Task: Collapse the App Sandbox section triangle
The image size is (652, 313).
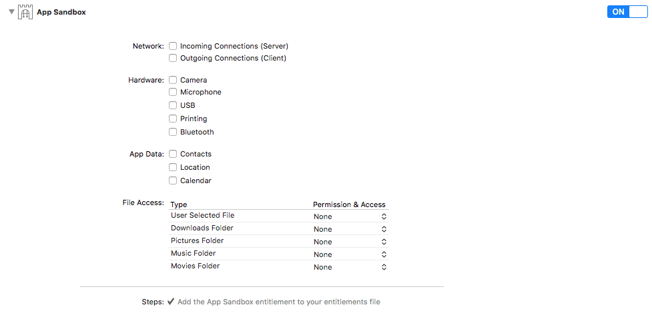Action: pos(11,12)
